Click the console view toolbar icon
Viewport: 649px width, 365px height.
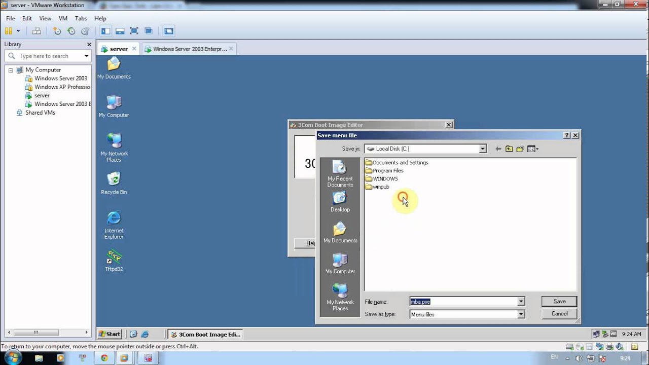click(x=169, y=31)
